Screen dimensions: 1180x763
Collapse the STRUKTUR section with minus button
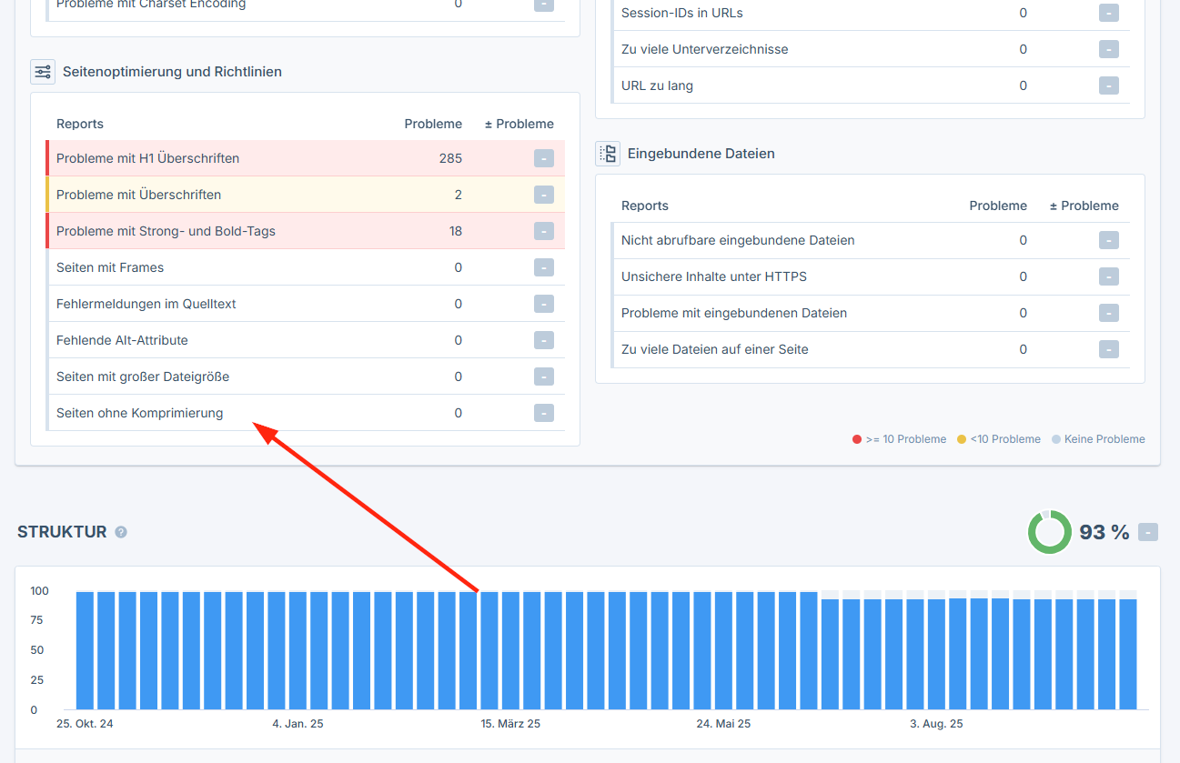1148,532
